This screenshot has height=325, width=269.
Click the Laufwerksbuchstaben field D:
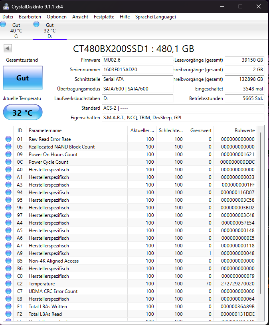[137, 98]
